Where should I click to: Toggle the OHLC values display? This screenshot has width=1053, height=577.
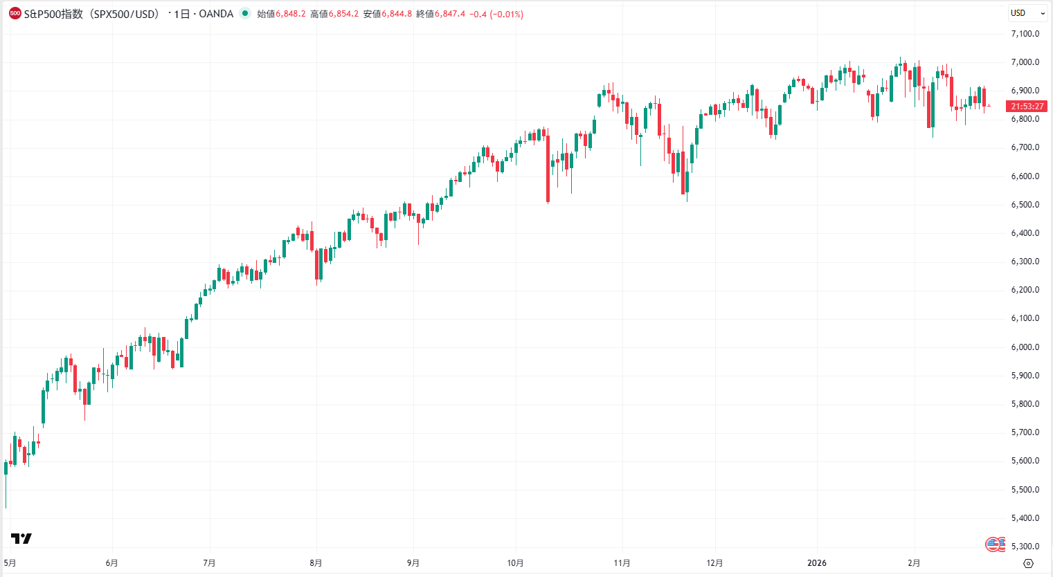pos(346,13)
